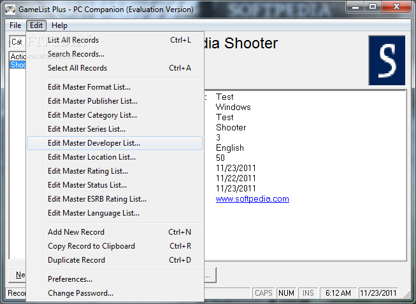Open Edit Master Rating List

[x=115, y=171]
